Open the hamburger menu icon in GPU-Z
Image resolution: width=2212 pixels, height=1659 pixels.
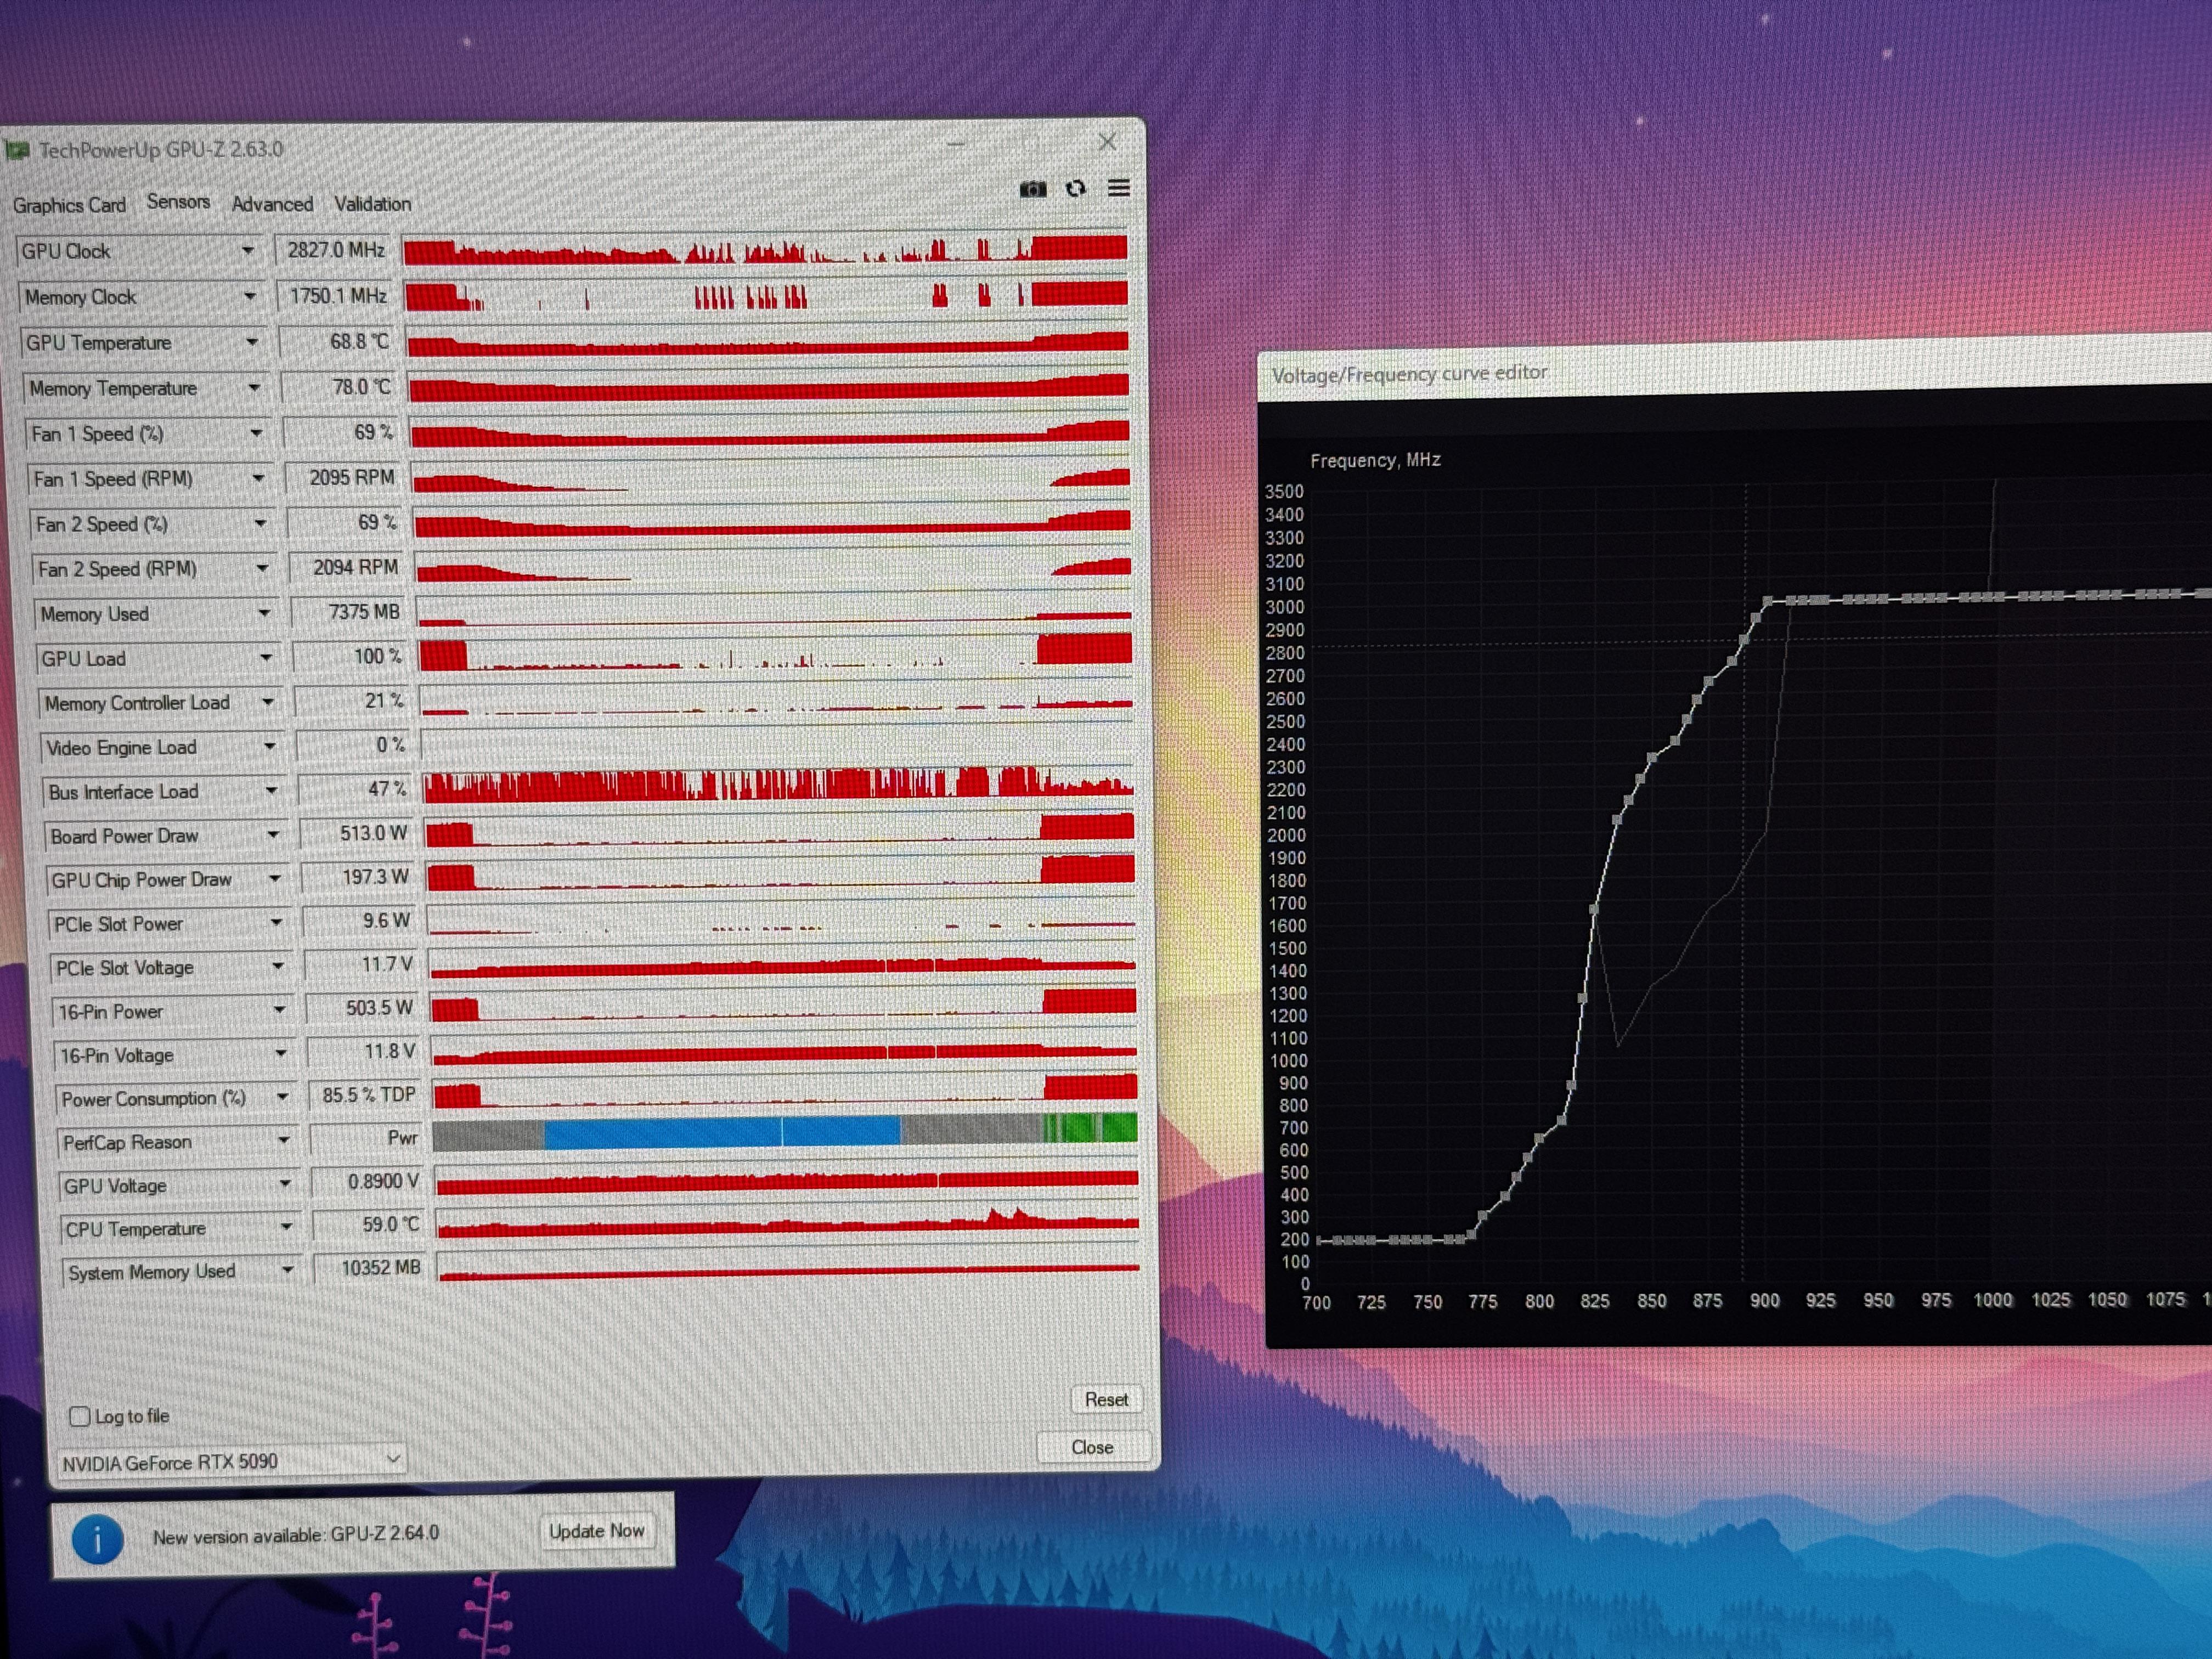click(1118, 188)
